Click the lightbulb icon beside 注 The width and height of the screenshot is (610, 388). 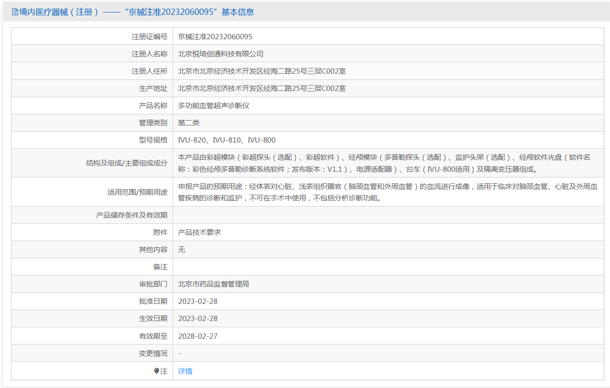156,371
